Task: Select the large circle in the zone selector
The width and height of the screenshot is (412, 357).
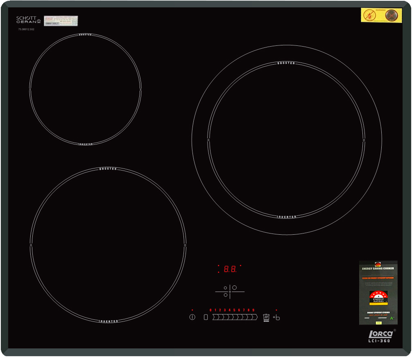Action: [x=235, y=288]
